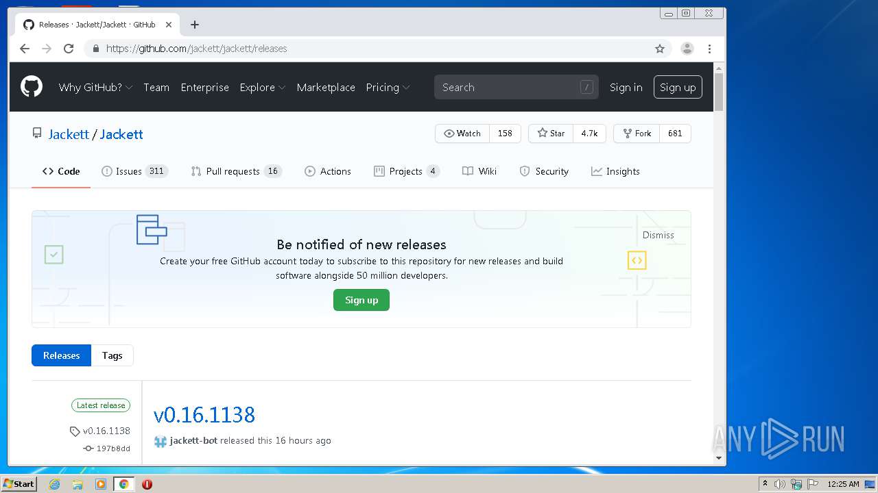
Task: Expand Why GitHub dropdown
Action: (95, 88)
